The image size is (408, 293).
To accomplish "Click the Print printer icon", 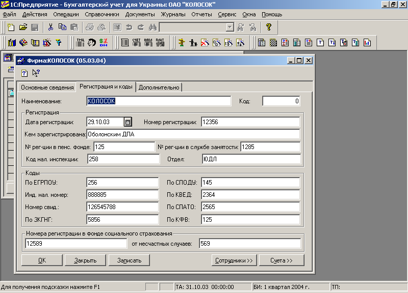I will pyautogui.click(x=90, y=27).
